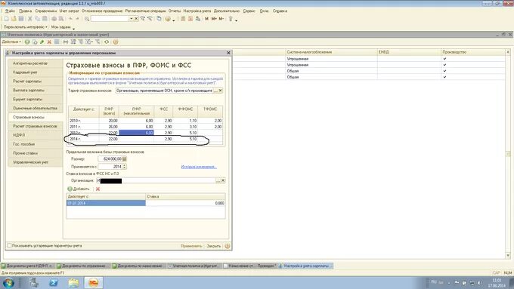
Task: Click the Система налогообложения column header
Action: (x=331, y=52)
